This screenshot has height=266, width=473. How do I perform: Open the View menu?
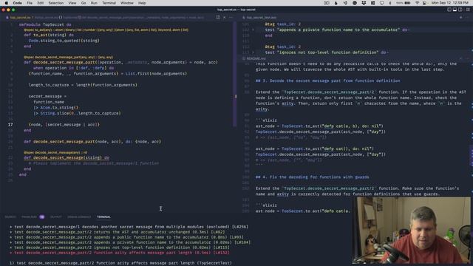pos(72,3)
